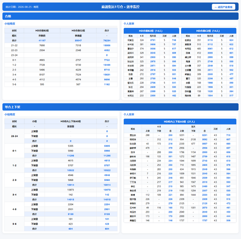Image resolution: width=241 pixels, height=239 pixels.
Task: Click the 返回产能看板 back button
Action: point(224,7)
